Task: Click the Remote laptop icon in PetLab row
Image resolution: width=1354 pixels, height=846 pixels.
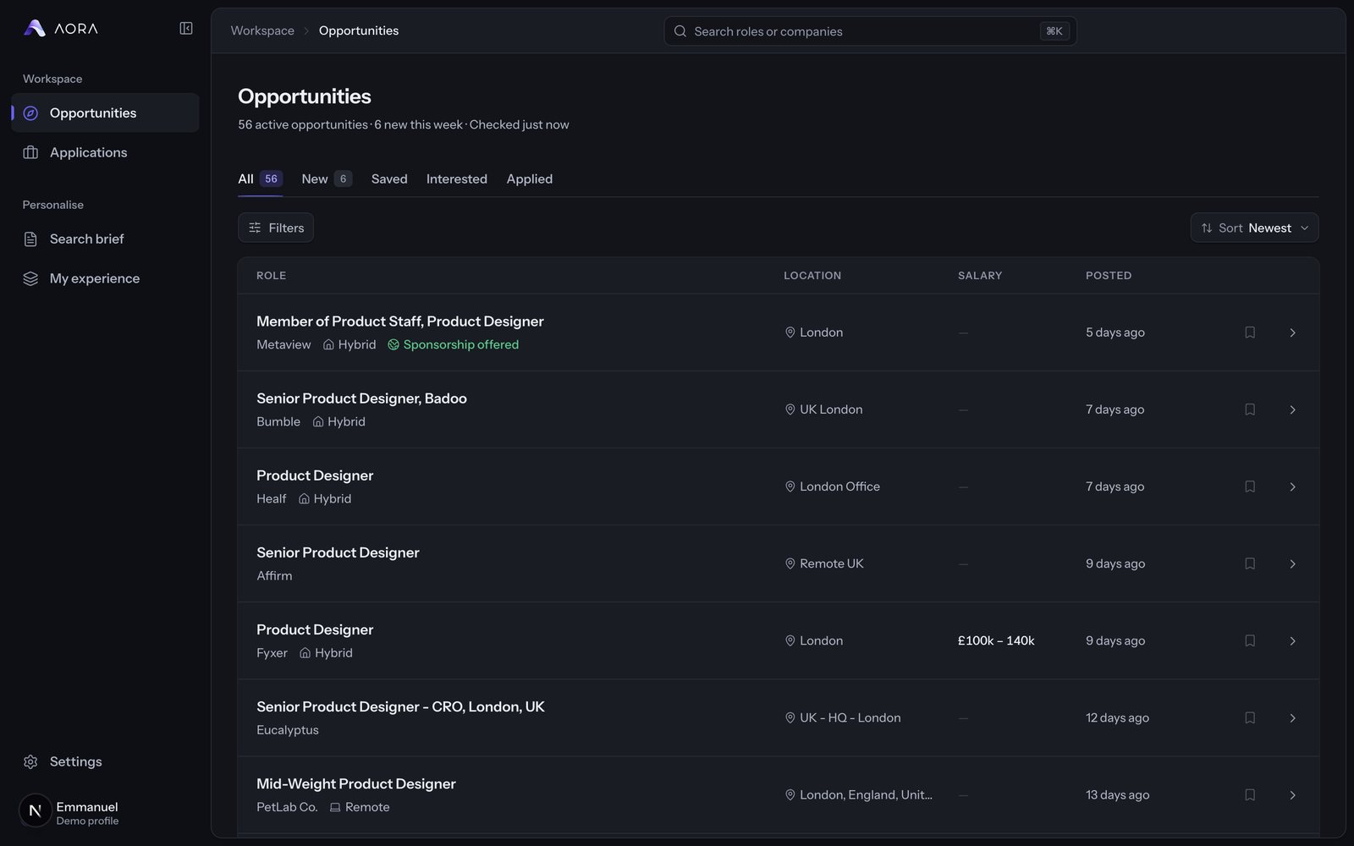Action: (335, 807)
